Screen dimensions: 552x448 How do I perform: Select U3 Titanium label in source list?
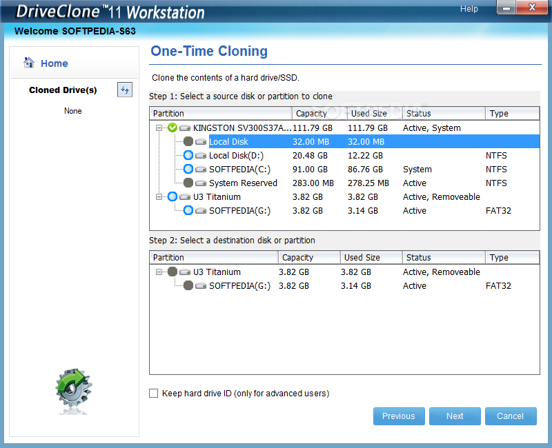point(217,197)
